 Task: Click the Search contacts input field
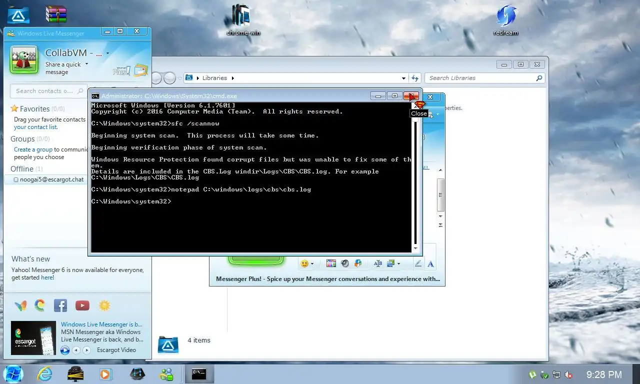tap(48, 91)
